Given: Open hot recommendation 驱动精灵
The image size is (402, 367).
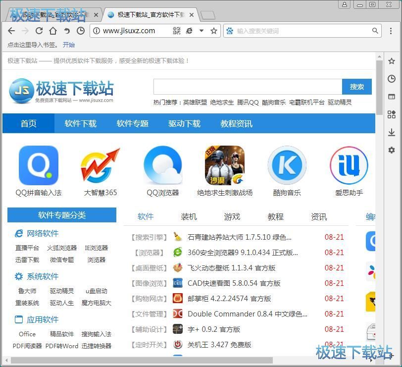Looking at the screenshot, I should [x=340, y=103].
